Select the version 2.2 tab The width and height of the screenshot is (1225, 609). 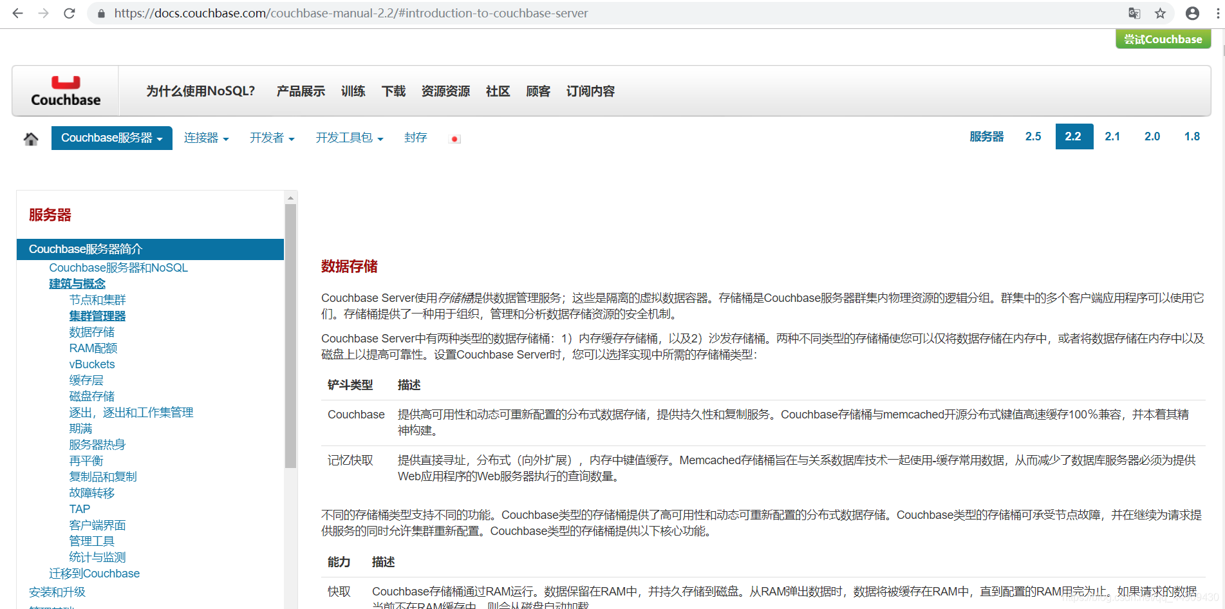(x=1074, y=136)
